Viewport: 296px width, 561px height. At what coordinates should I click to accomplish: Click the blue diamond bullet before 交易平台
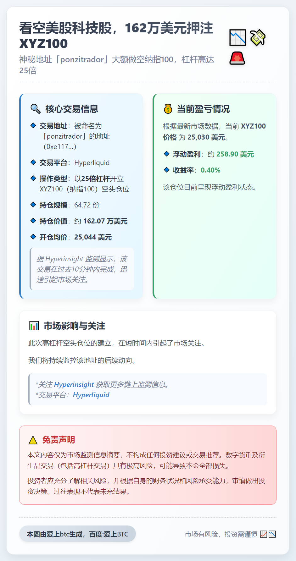point(33,162)
